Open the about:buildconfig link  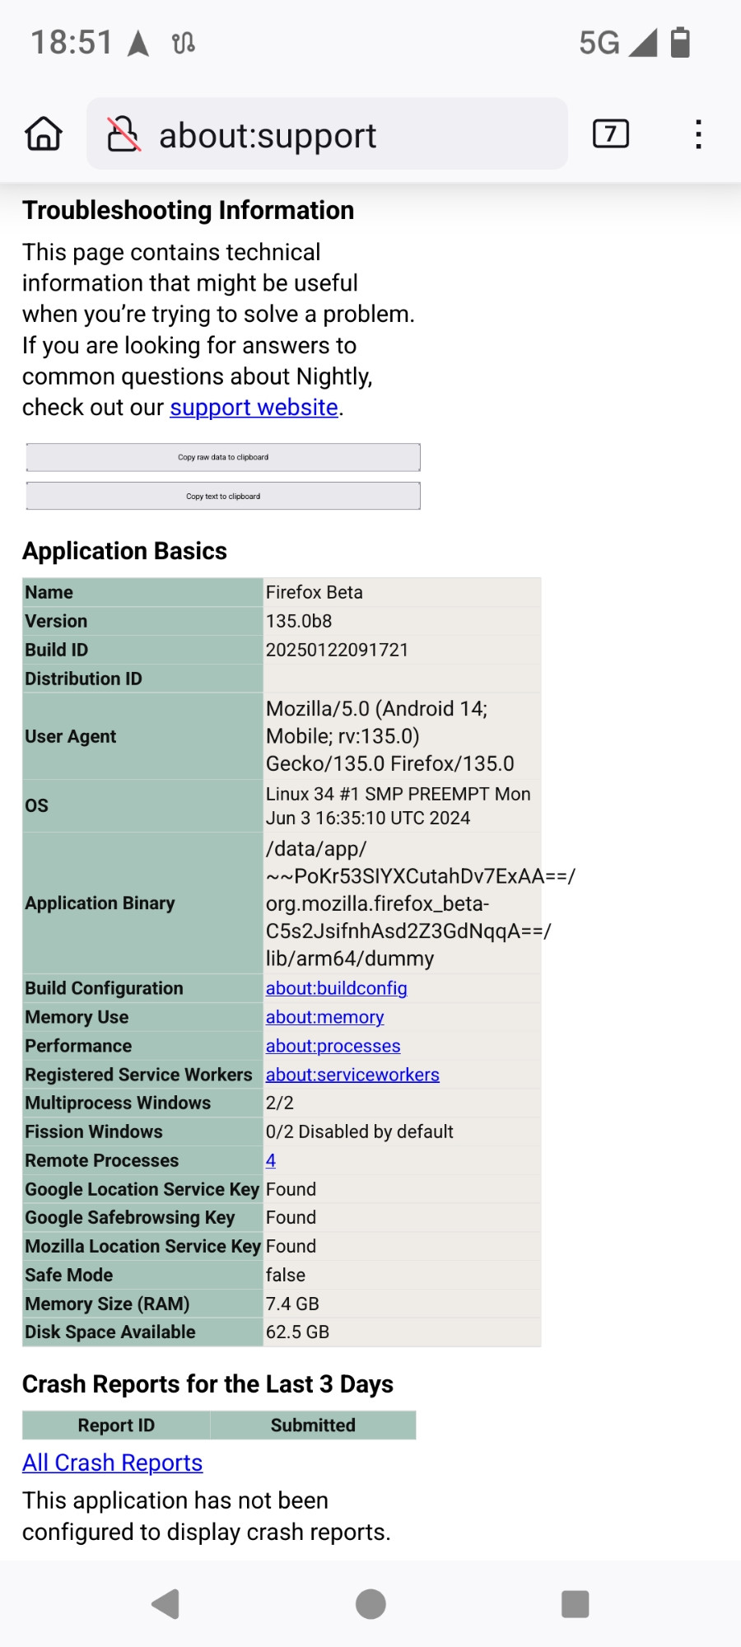[336, 988]
